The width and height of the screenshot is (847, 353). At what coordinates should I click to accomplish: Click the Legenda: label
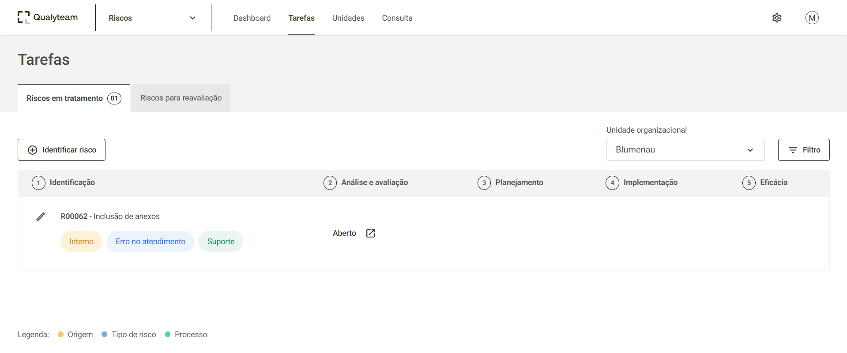coord(33,334)
